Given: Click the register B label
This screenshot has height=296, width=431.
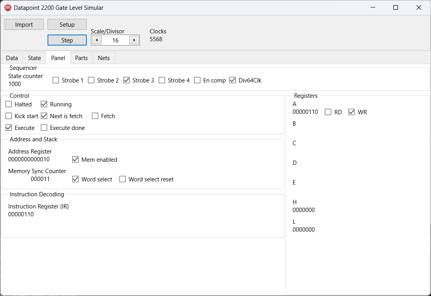Looking at the screenshot, I should click(294, 124).
